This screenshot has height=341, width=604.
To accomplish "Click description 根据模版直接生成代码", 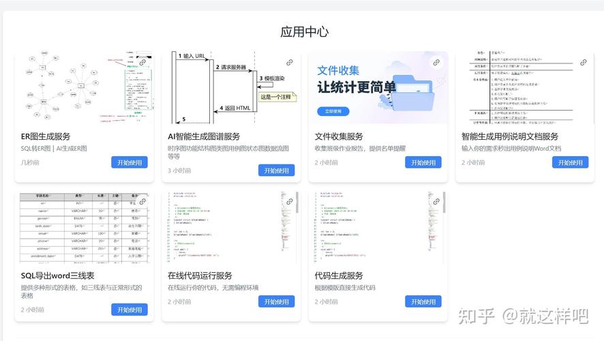I will [x=345, y=287].
